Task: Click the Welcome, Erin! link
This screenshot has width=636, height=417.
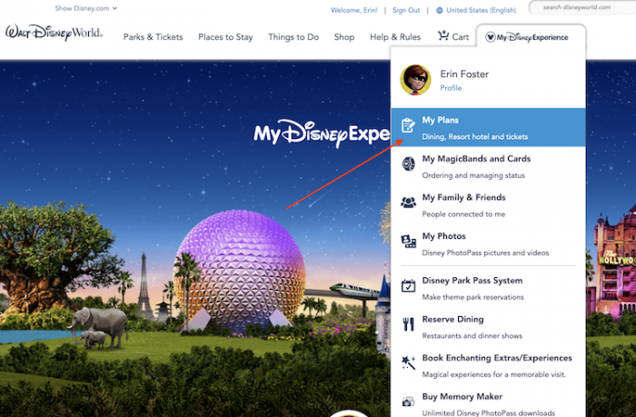Action: (353, 10)
